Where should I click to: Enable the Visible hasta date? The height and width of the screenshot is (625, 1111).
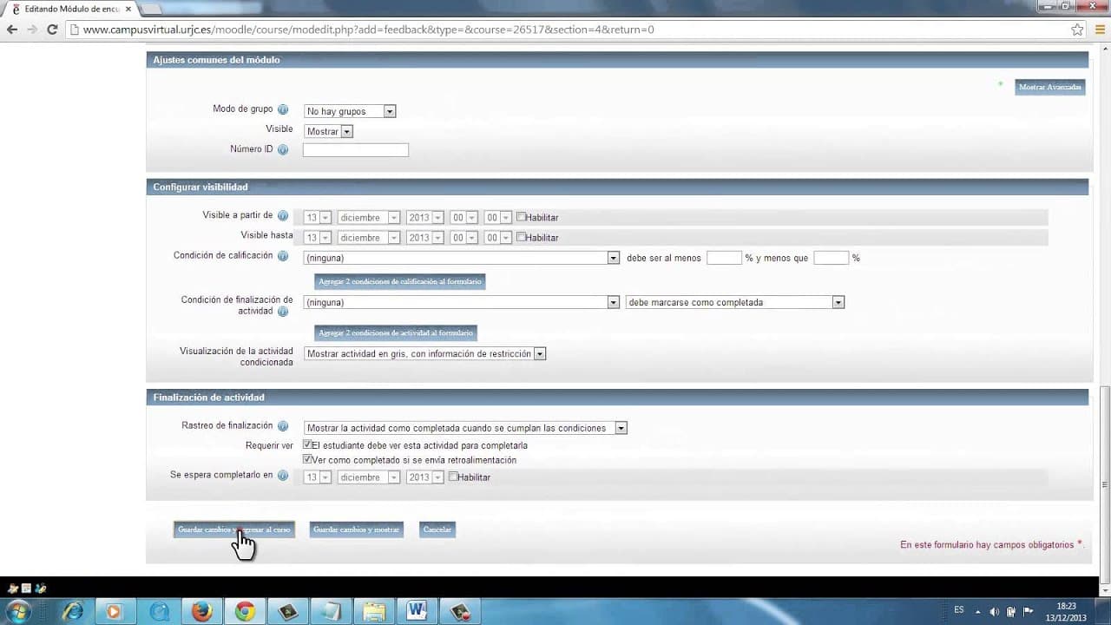click(521, 237)
